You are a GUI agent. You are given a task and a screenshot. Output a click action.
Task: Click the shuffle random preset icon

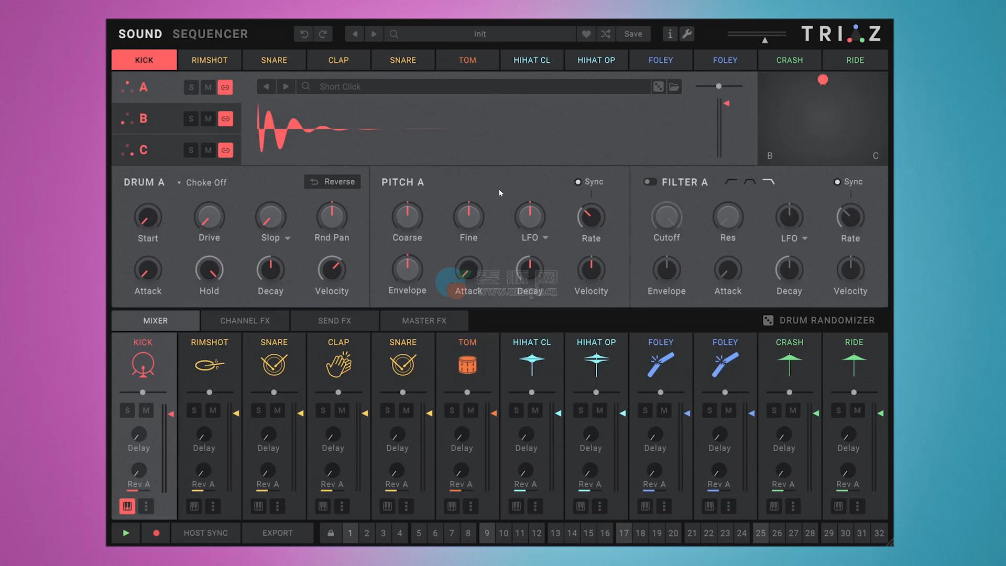[606, 34]
